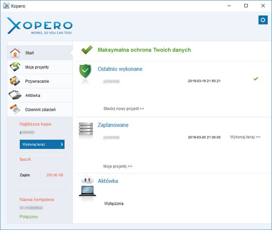Click the Wyłączona status text
The height and width of the screenshot is (230, 272).
click(114, 204)
